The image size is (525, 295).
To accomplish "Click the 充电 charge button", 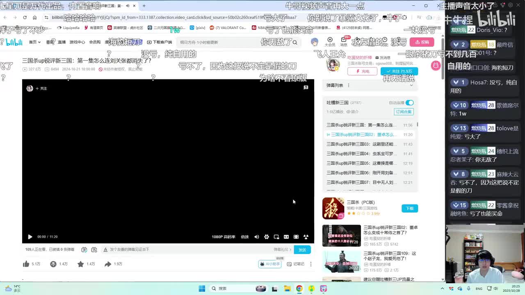I will [362, 71].
